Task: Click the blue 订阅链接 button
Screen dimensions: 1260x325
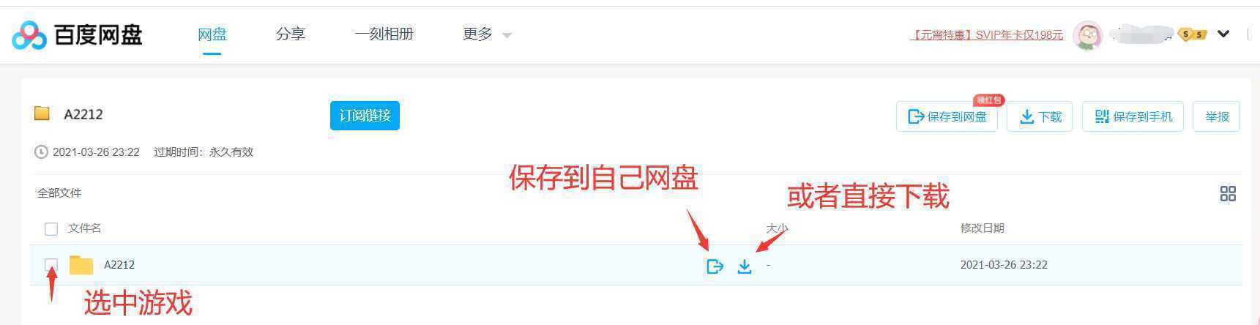Action: tap(365, 116)
